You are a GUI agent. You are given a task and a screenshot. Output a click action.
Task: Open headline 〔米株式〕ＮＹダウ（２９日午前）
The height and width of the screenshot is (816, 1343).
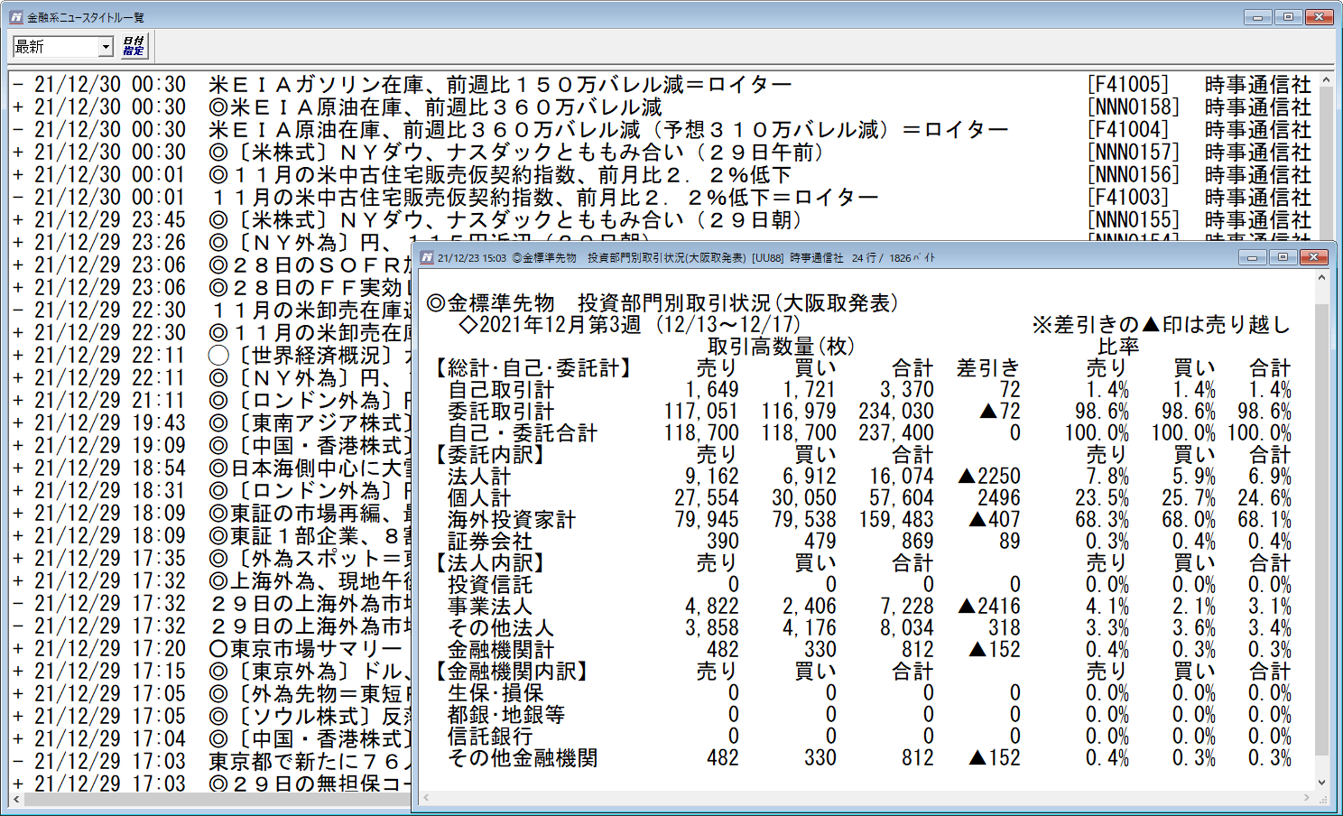pos(515,153)
